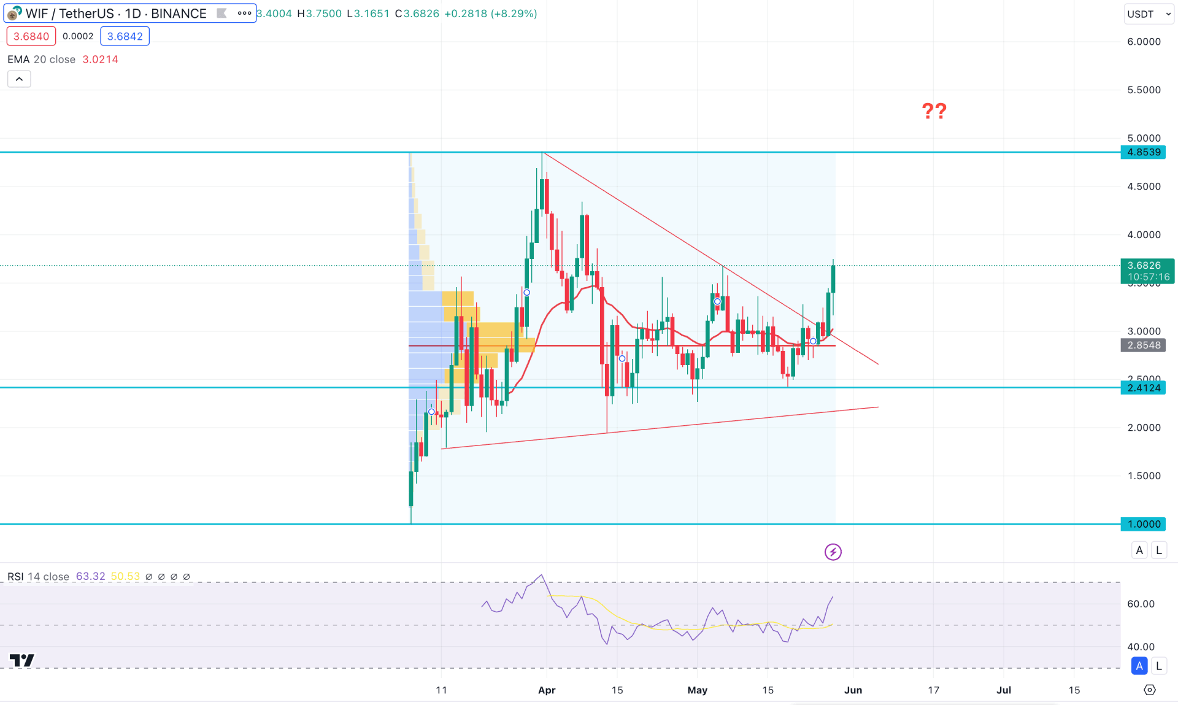Collapse the indicator legend chevron
The width and height of the screenshot is (1178, 705).
pos(19,79)
